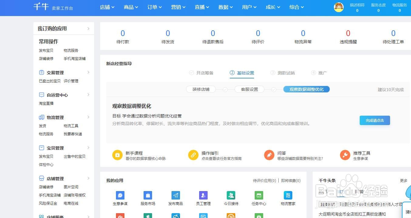Image resolution: width=411 pixels, height=218 pixels.
Task: Expand 宝贝管理 chevron arrow
Action: 88,148
